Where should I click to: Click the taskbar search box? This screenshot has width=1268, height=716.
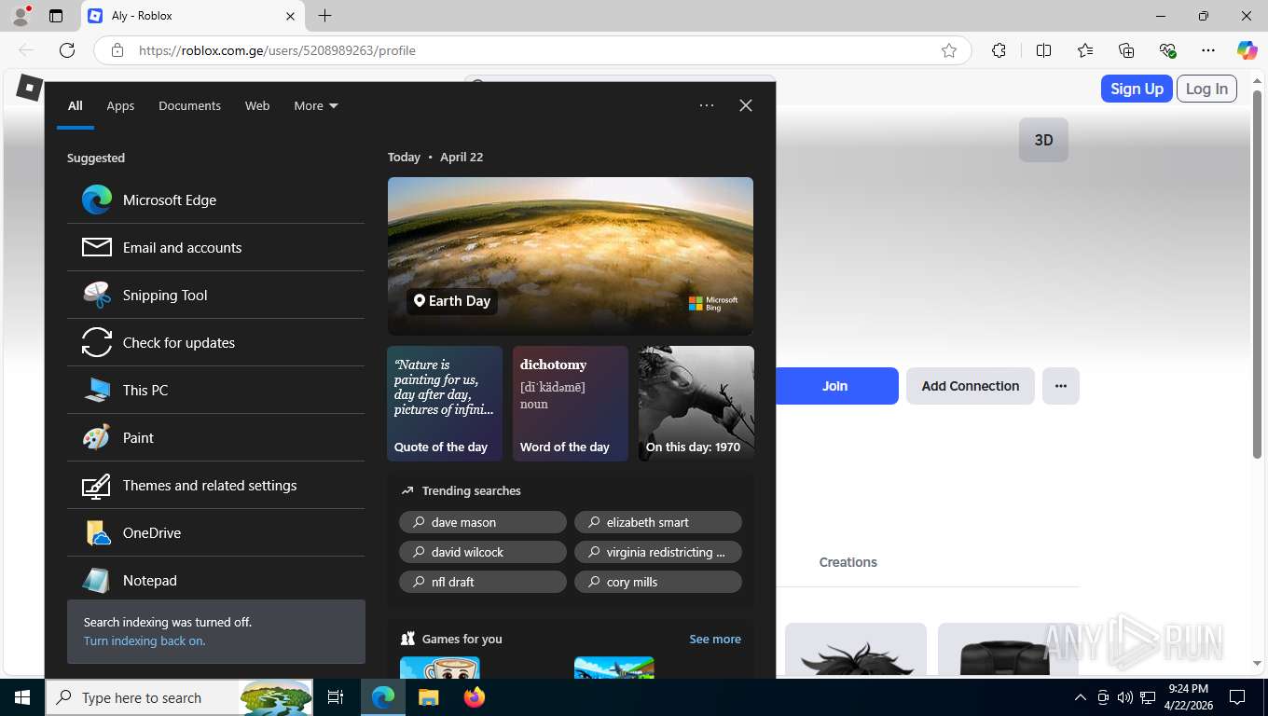tap(180, 697)
